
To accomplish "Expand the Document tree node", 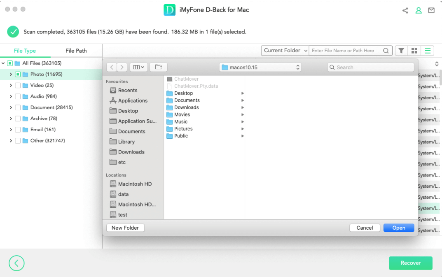I will [x=11, y=107].
